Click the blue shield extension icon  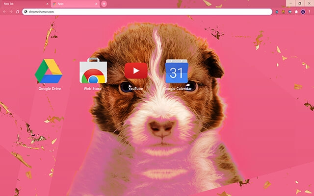click(x=290, y=12)
